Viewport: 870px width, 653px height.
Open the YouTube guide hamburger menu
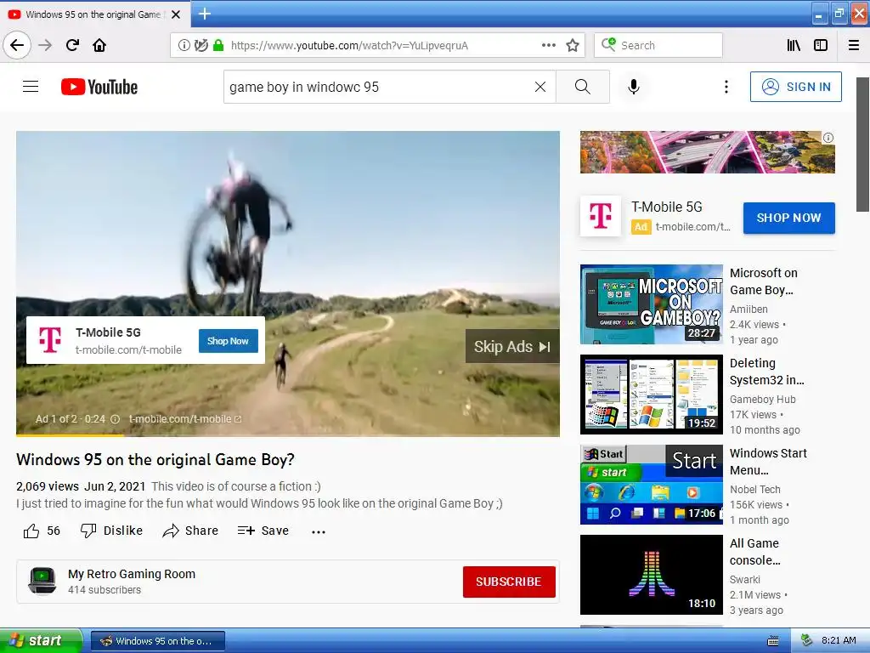click(x=31, y=87)
